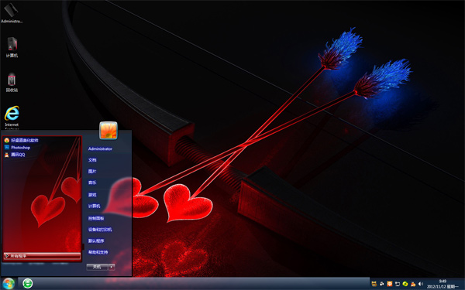This screenshot has width=465, height=290.
Task: Launch Photoshop from the Start menu
Action: coord(17,148)
